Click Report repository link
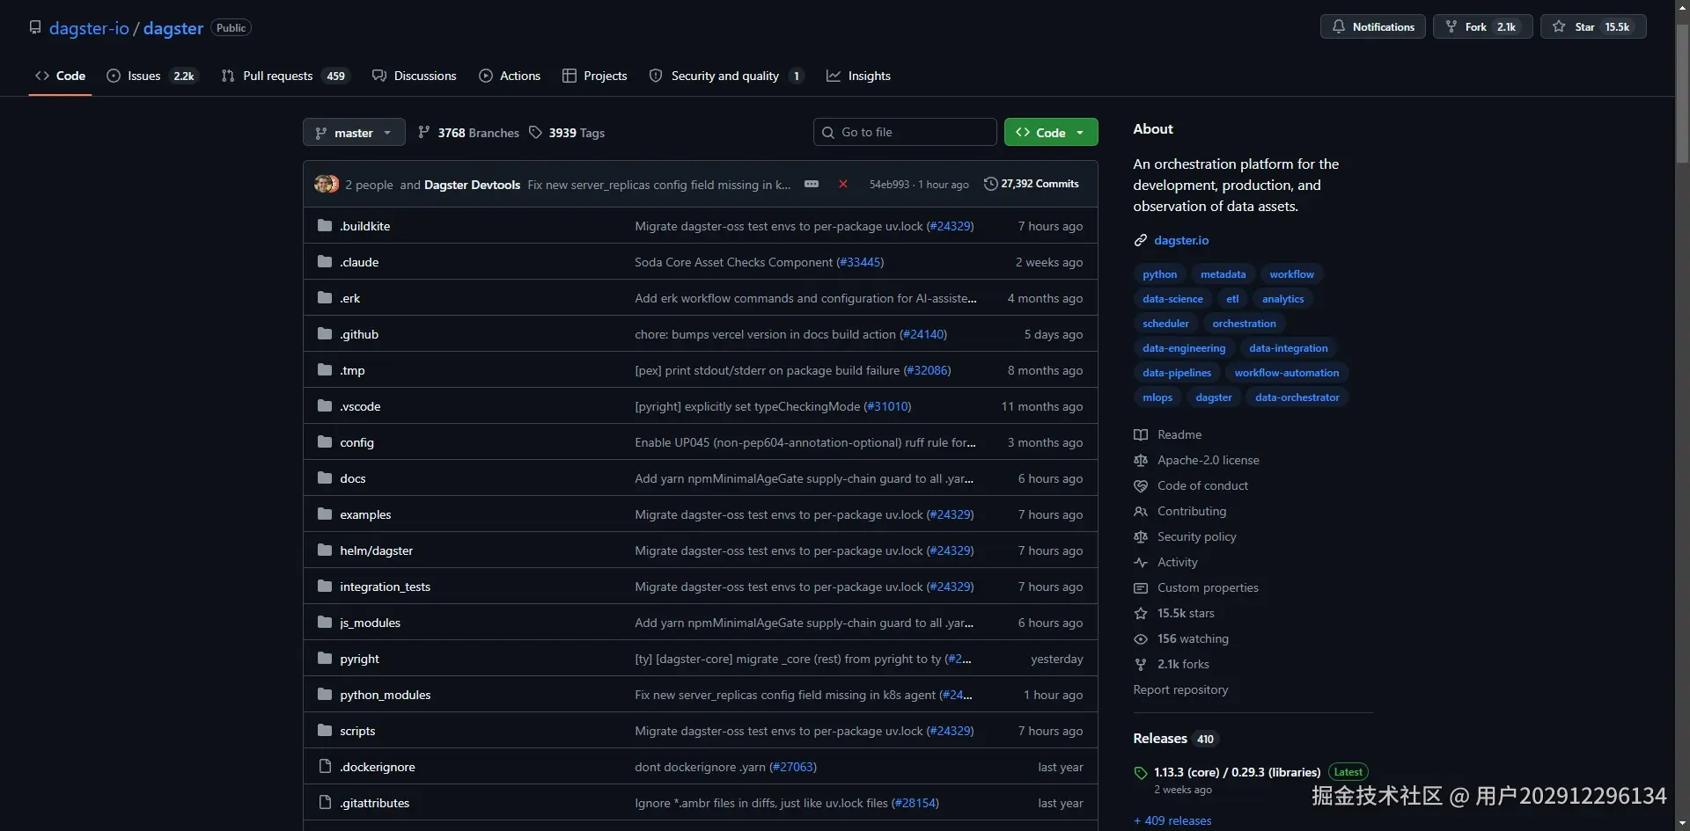 1180,689
